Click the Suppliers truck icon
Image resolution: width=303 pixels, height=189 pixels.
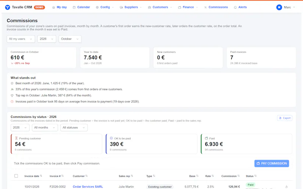pyautogui.click(x=121, y=7)
